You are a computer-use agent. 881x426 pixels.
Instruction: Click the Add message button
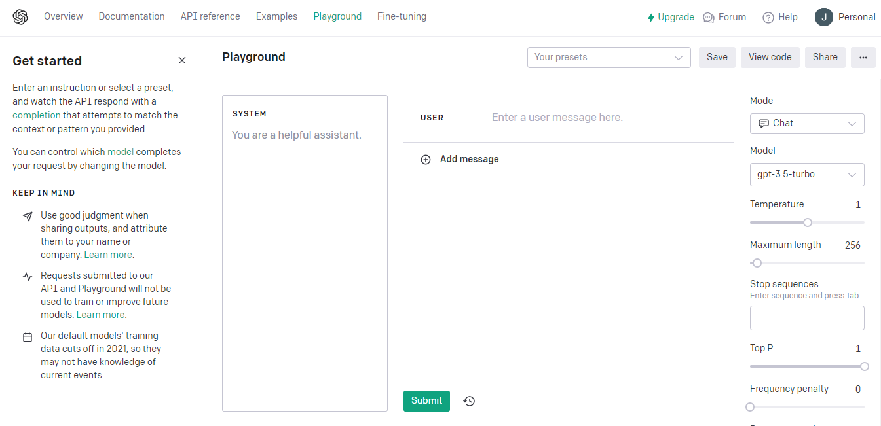click(460, 160)
